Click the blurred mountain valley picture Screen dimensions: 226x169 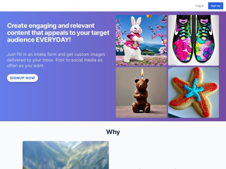click(66, 155)
